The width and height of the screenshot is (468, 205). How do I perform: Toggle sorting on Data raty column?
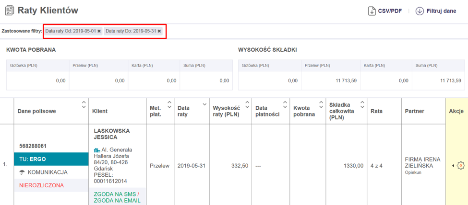pyautogui.click(x=205, y=104)
